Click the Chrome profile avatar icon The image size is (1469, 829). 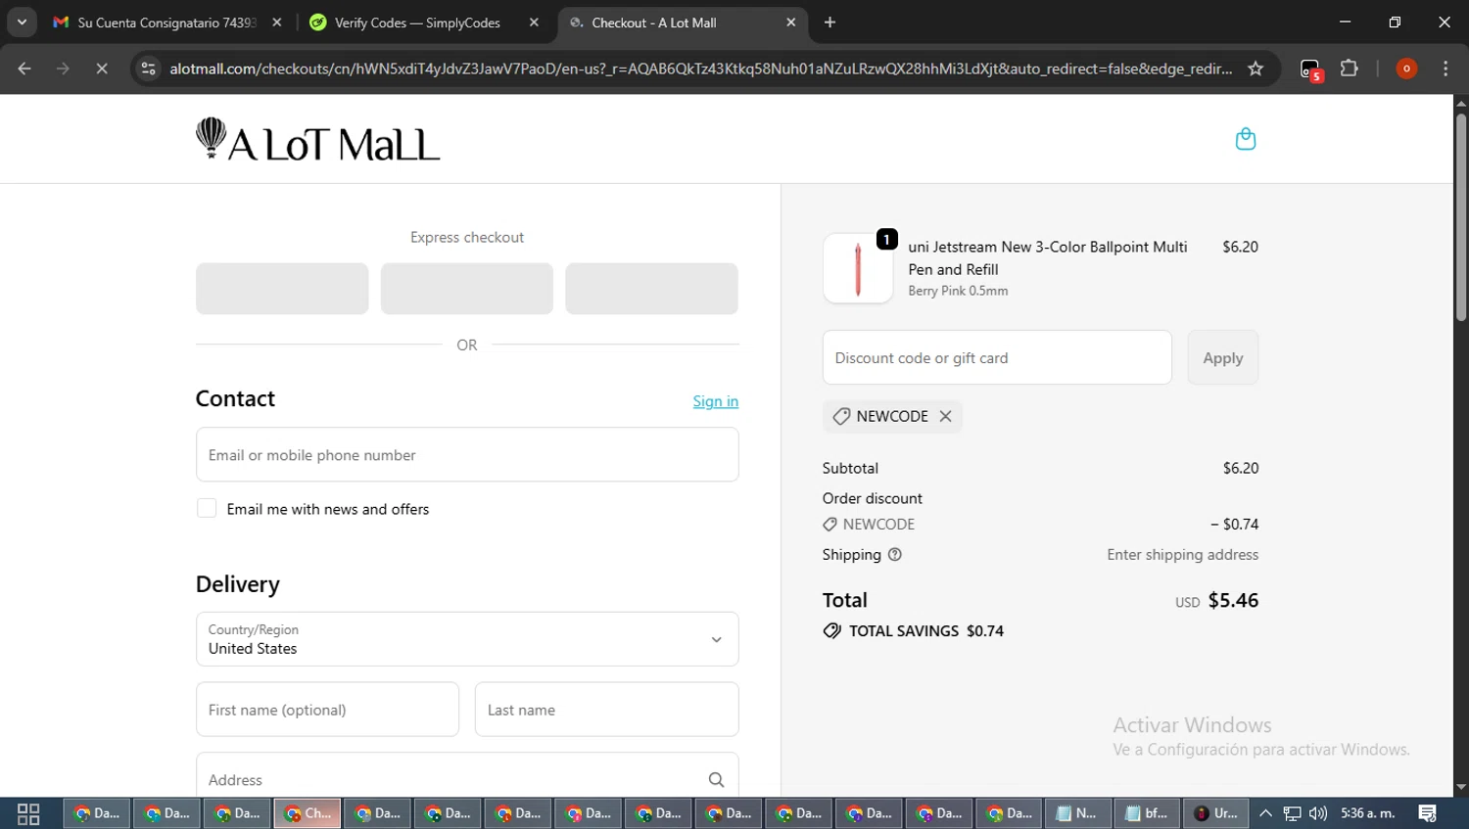coord(1406,69)
